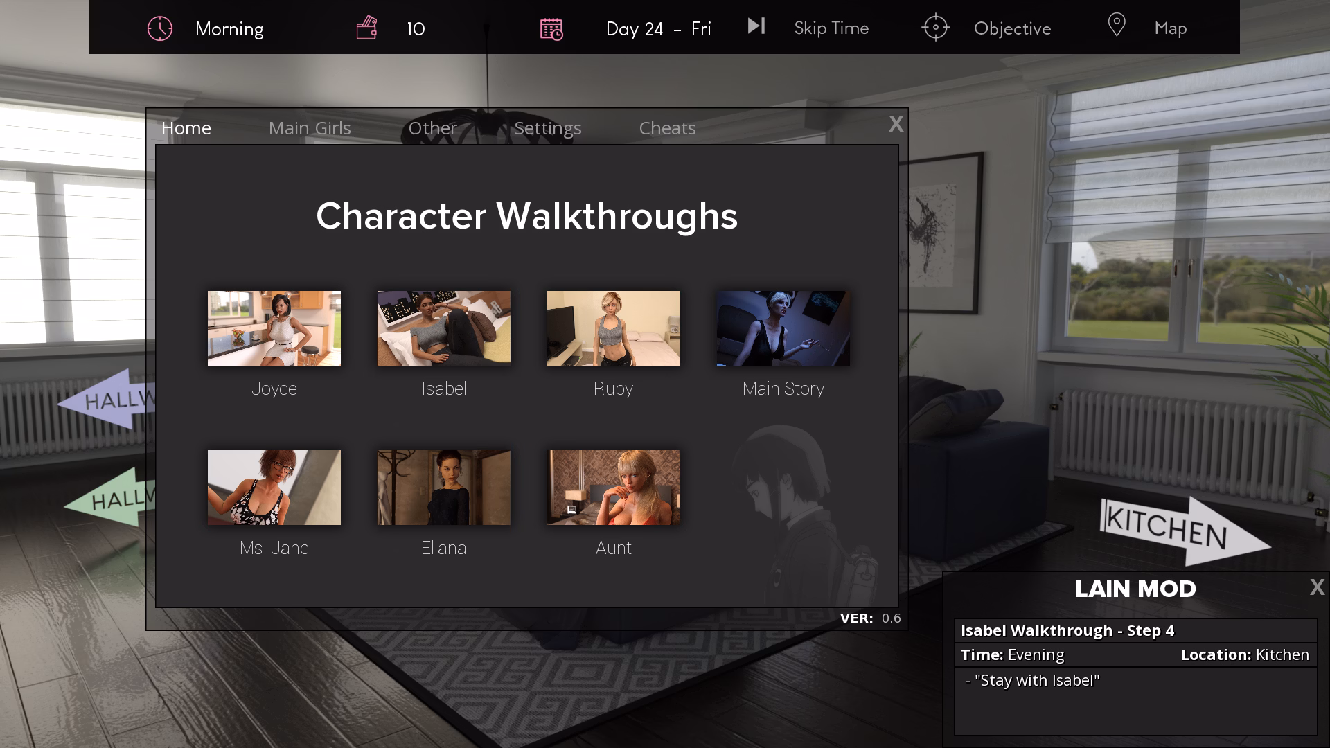The image size is (1330, 748).
Task: Switch to the Main Girls tab
Action: coord(310,128)
